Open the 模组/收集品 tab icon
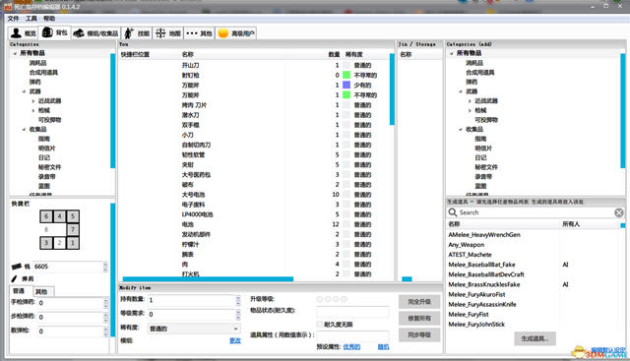 pos(79,32)
